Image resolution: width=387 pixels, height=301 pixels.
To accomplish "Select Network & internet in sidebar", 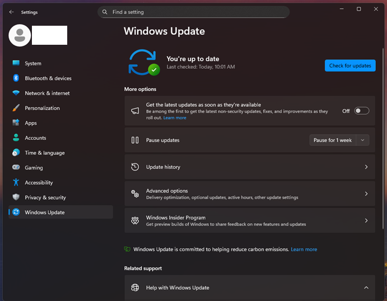I will point(60,93).
